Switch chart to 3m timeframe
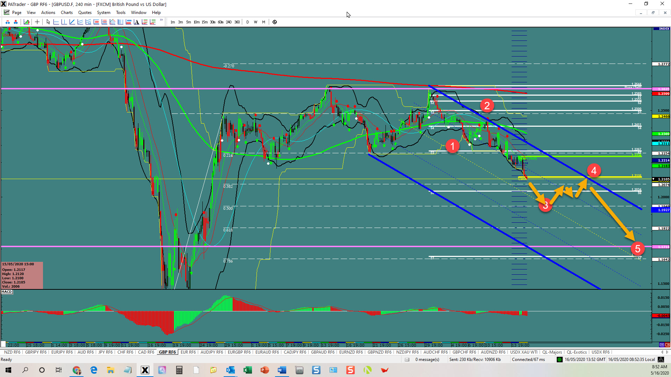This screenshot has width=671, height=377. [x=180, y=22]
